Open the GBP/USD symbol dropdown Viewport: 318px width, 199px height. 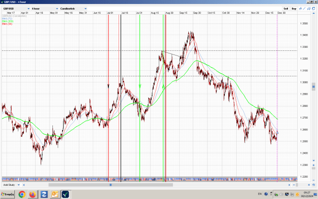(16, 9)
